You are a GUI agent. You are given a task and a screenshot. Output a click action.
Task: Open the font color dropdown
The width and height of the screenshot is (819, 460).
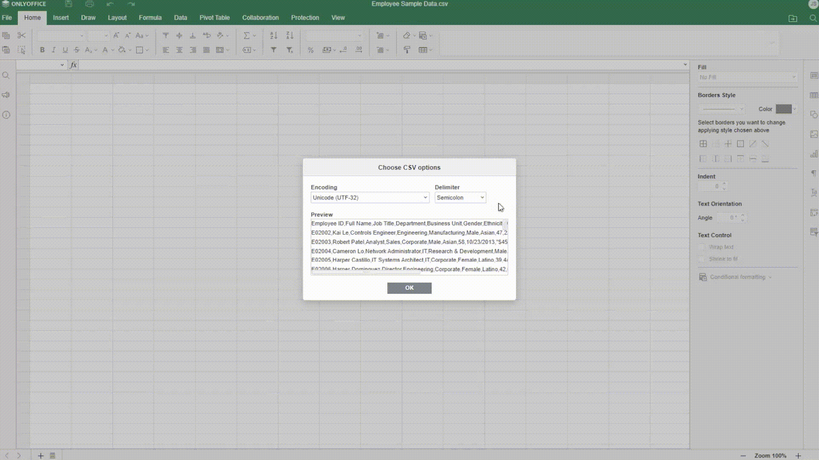(x=113, y=50)
